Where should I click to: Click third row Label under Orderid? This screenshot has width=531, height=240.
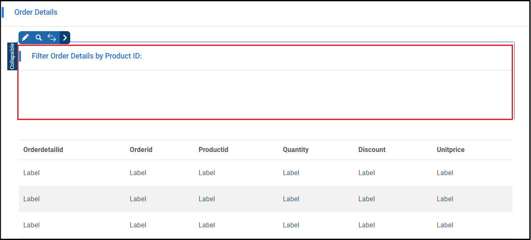(138, 225)
